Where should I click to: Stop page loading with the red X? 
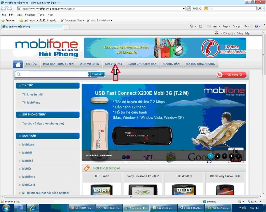click(200, 9)
